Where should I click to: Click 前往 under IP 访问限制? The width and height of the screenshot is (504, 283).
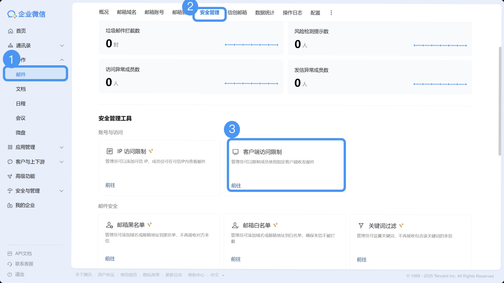pyautogui.click(x=110, y=185)
